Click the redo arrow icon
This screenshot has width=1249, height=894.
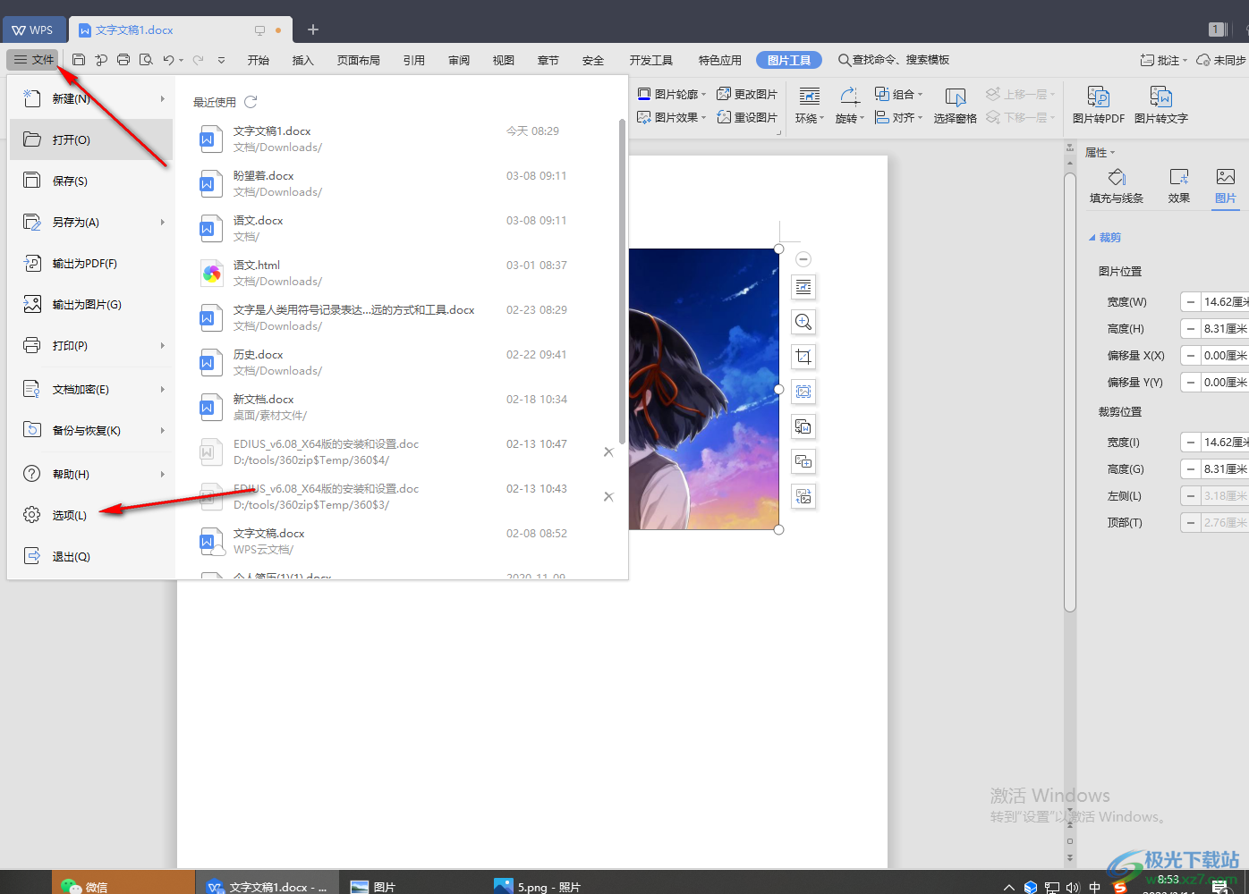(198, 60)
